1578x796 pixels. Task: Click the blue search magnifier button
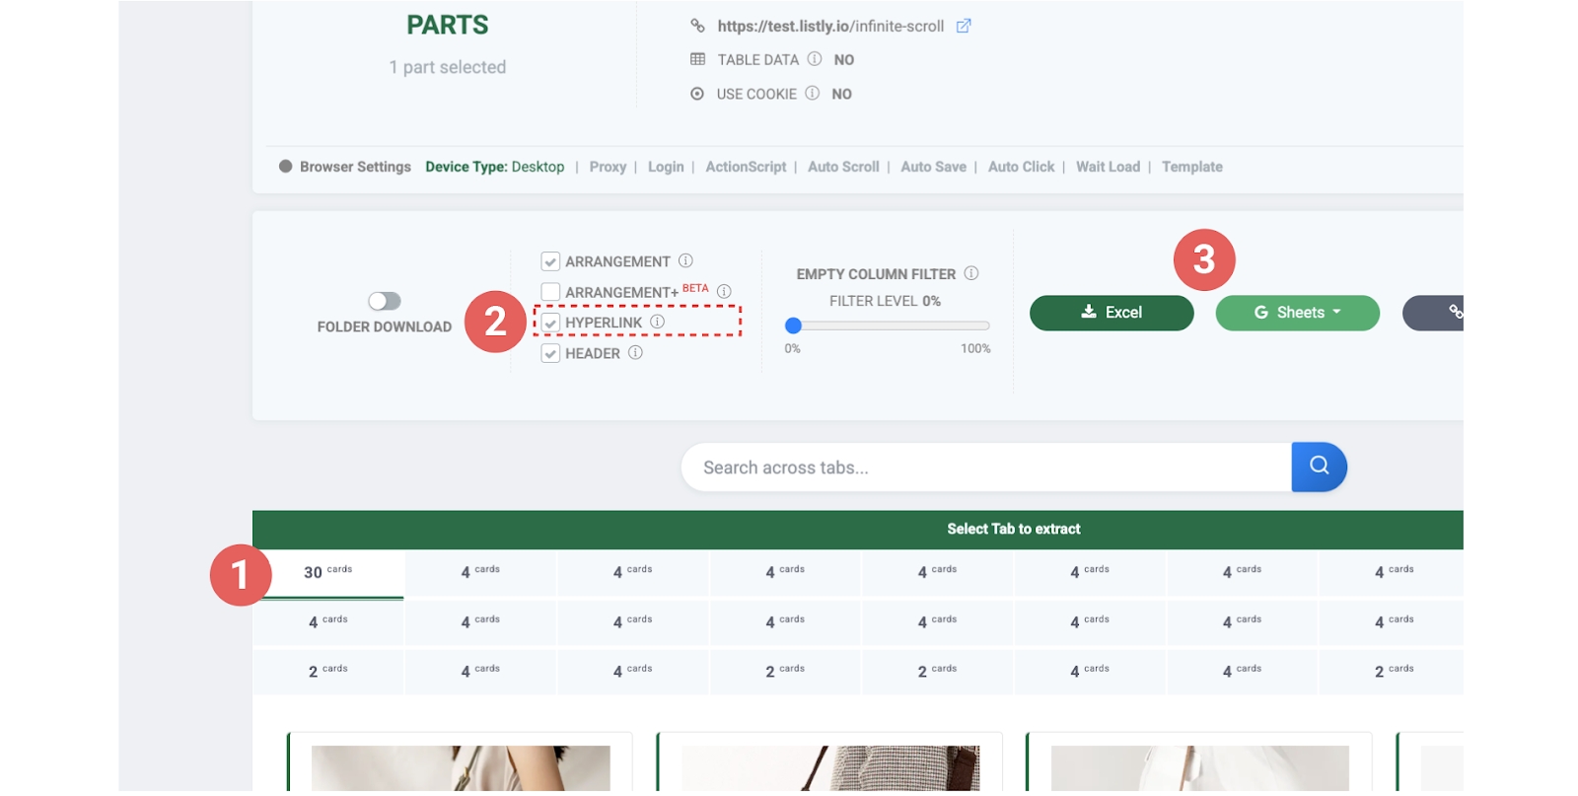coord(1319,467)
